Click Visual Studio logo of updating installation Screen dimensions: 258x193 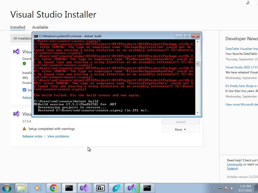point(16,52)
